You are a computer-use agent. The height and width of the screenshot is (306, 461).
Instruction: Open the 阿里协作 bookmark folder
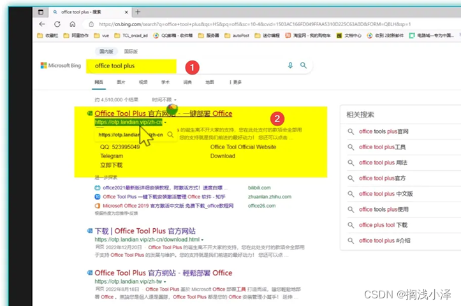click(76, 36)
